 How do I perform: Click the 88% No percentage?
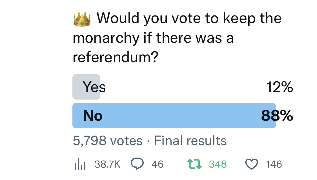(x=277, y=116)
